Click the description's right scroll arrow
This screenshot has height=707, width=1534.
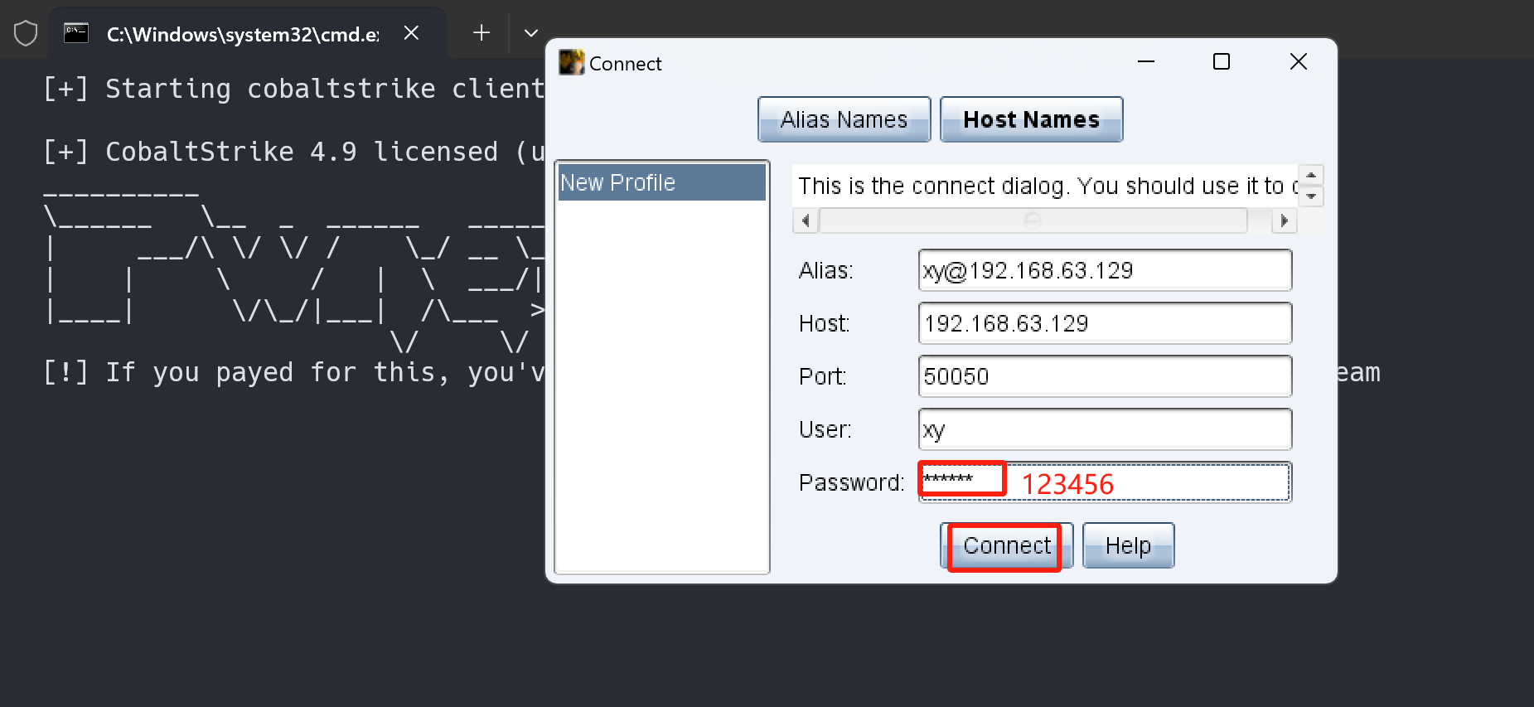coord(1284,220)
